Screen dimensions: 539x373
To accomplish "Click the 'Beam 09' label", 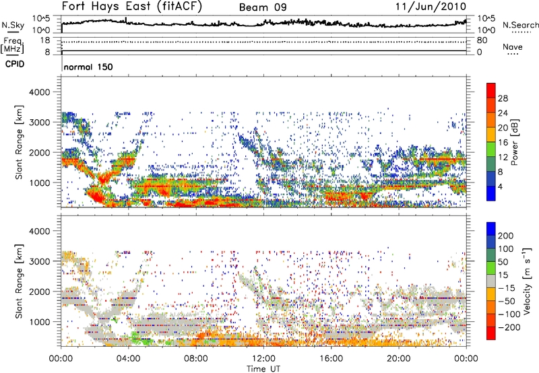I will pyautogui.click(x=263, y=7).
